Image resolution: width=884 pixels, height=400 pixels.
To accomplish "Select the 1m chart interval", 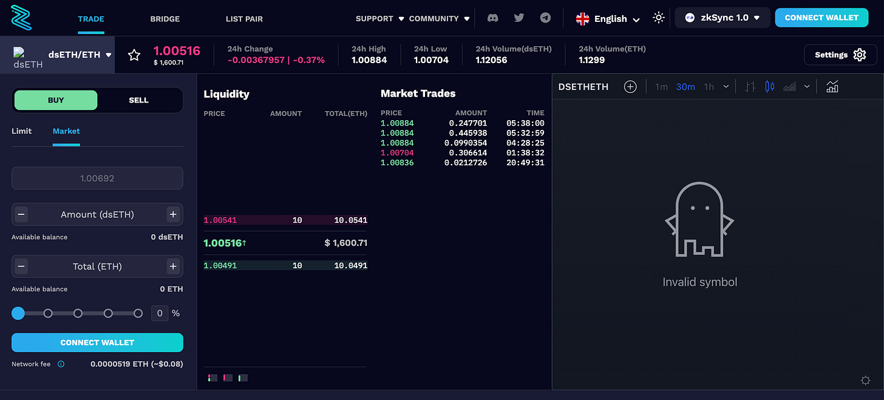I will 662,87.
